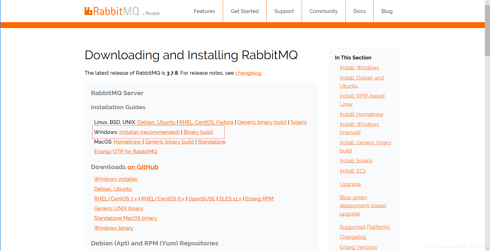Open Debian, Ubuntu download link
The image size is (490, 251).
(x=113, y=189)
